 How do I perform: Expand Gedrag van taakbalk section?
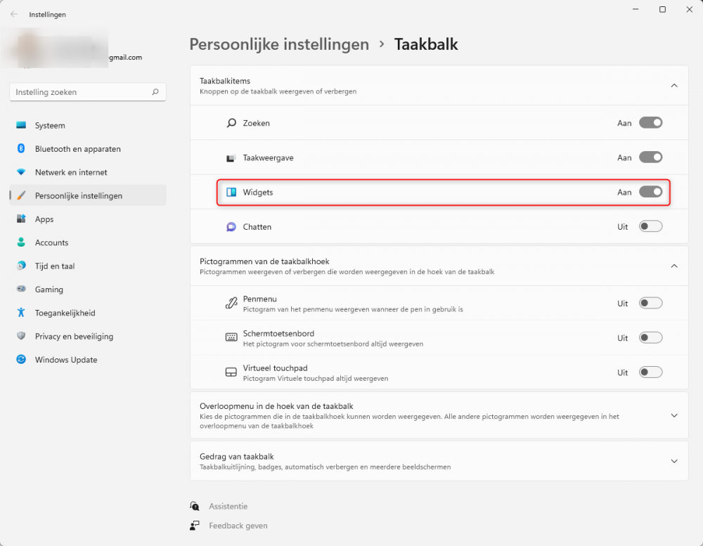673,461
